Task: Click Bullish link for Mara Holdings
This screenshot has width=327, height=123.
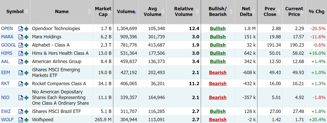Action: pos(218,37)
